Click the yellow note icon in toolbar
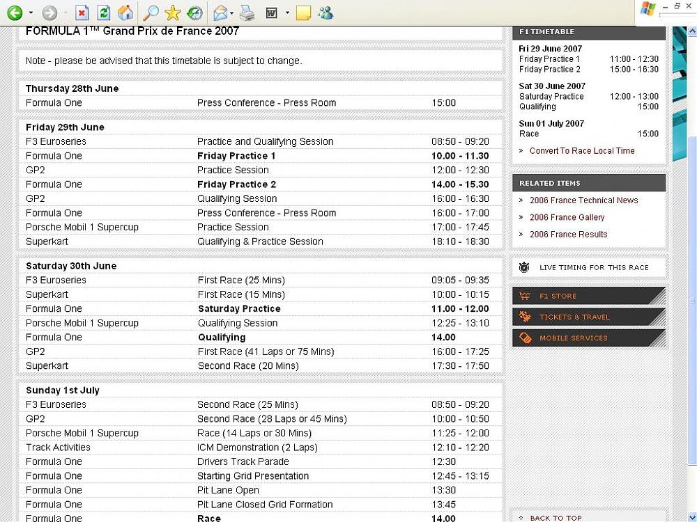Screen dimensions: 697x522 tap(303, 13)
